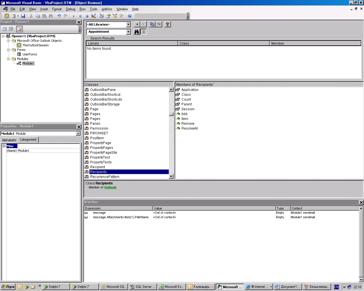
Task: Open the Project Explorer toolbar icon
Action: (x=102, y=16)
